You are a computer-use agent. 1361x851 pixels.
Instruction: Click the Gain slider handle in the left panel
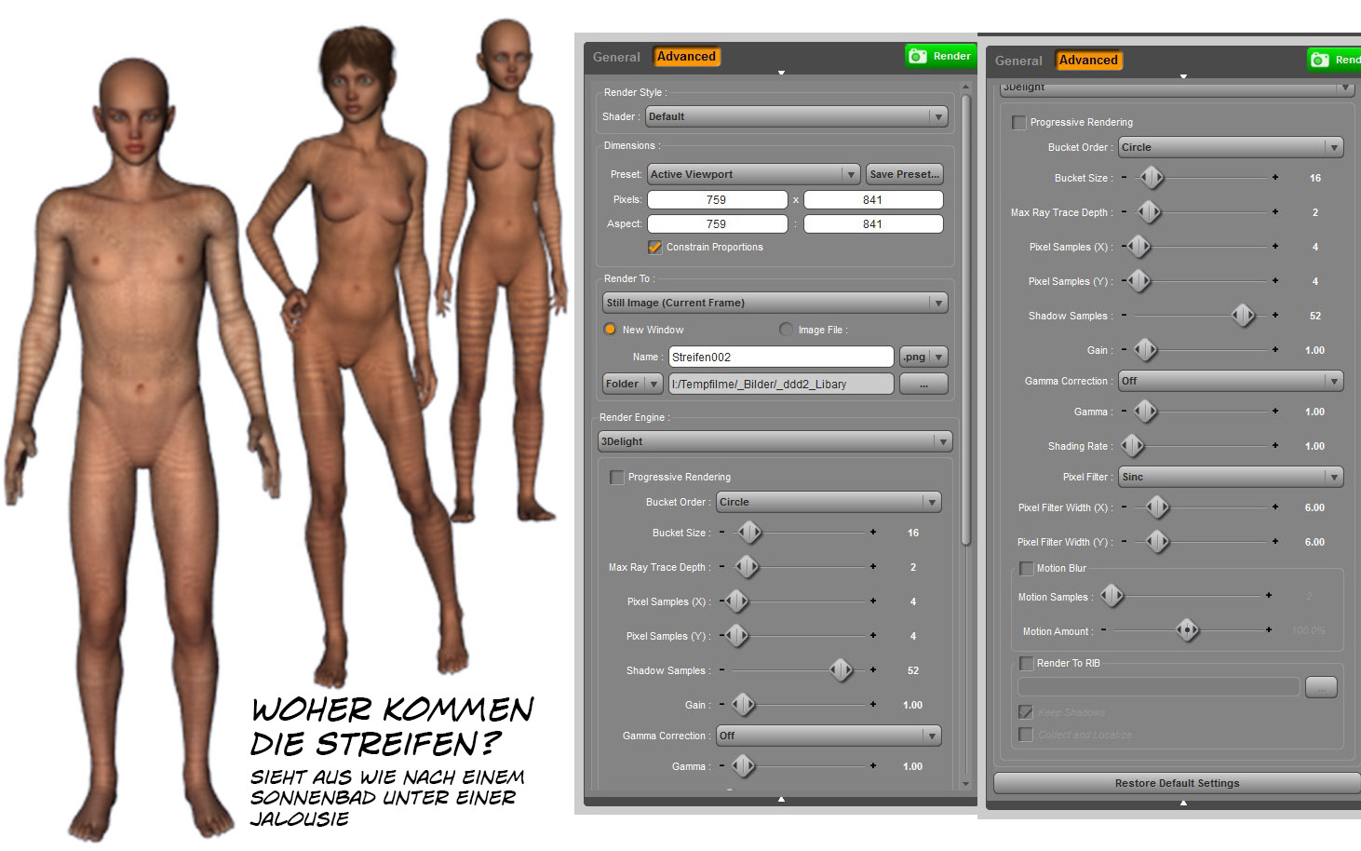tap(743, 705)
